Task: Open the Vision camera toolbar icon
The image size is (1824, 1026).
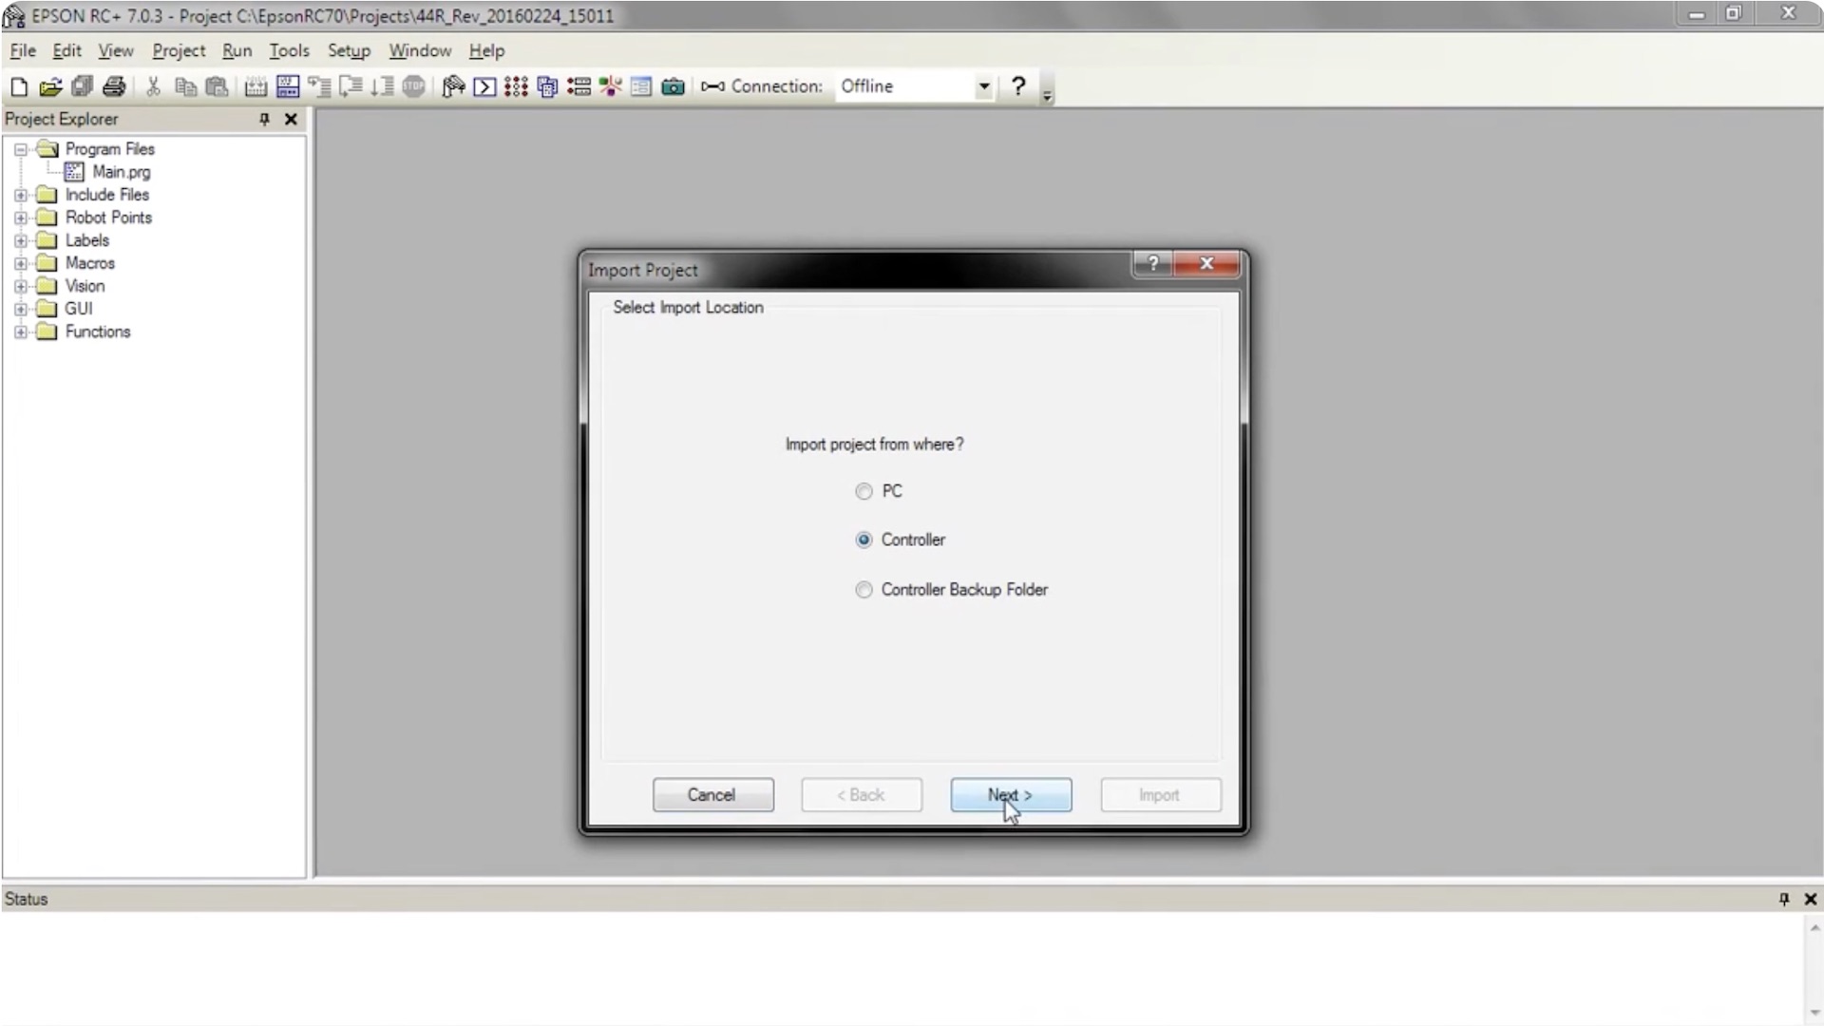Action: [x=673, y=87]
